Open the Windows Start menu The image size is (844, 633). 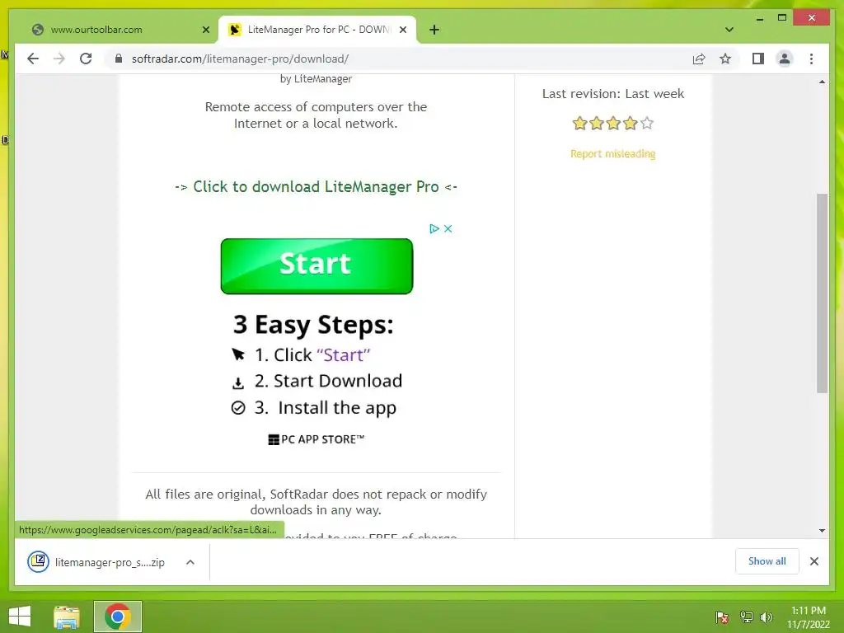pyautogui.click(x=20, y=617)
